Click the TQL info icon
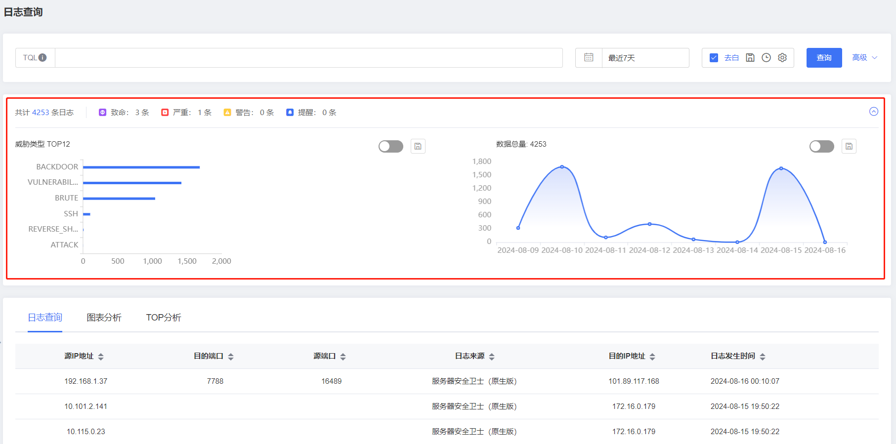 tap(43, 58)
